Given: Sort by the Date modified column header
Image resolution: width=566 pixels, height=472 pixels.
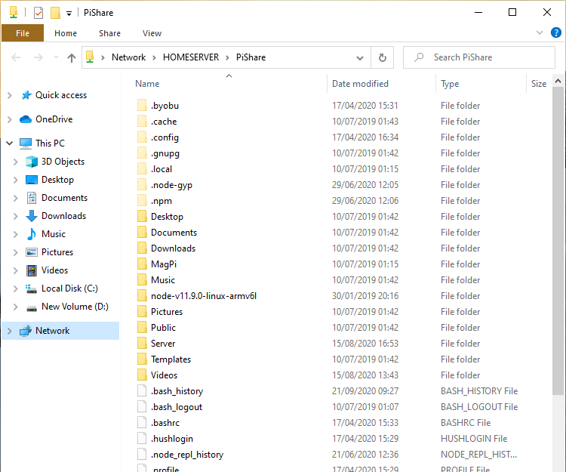Looking at the screenshot, I should point(360,84).
